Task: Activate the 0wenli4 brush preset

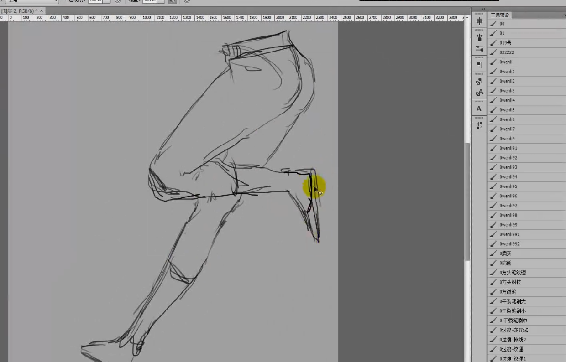Action: click(x=526, y=100)
